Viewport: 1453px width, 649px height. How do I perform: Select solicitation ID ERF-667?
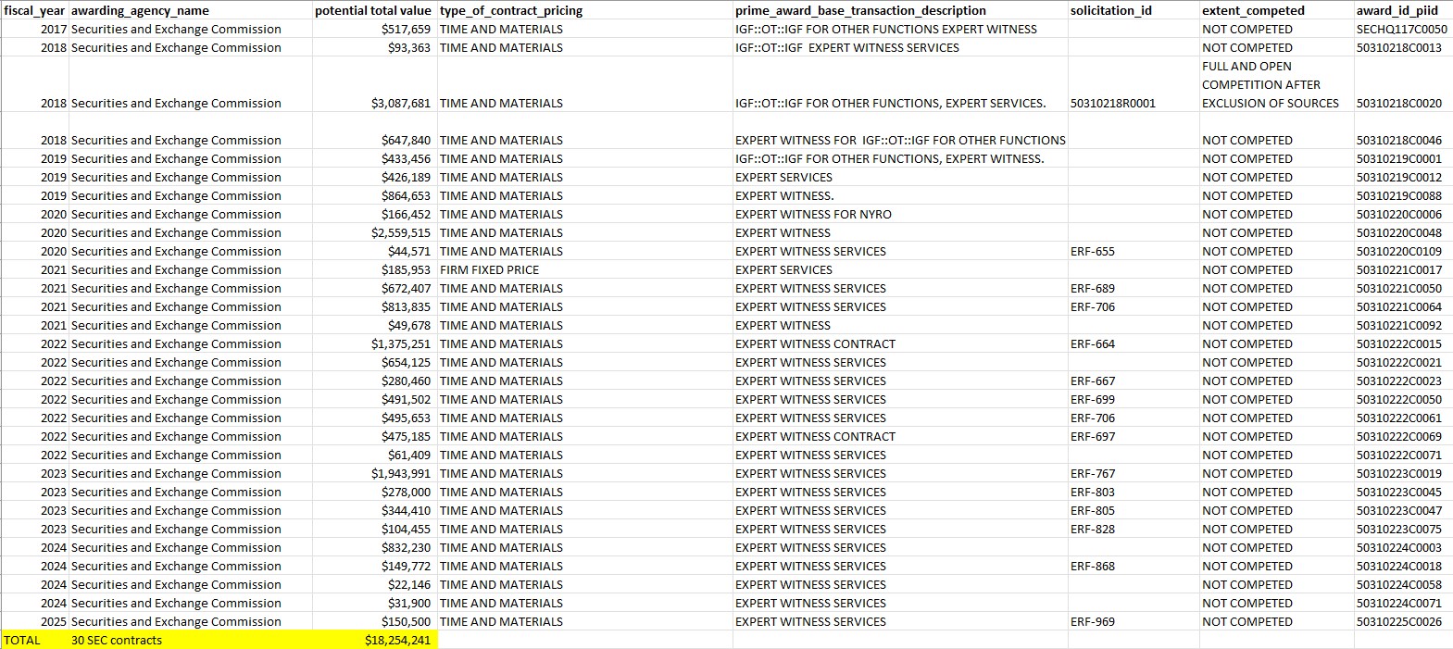[1134, 381]
